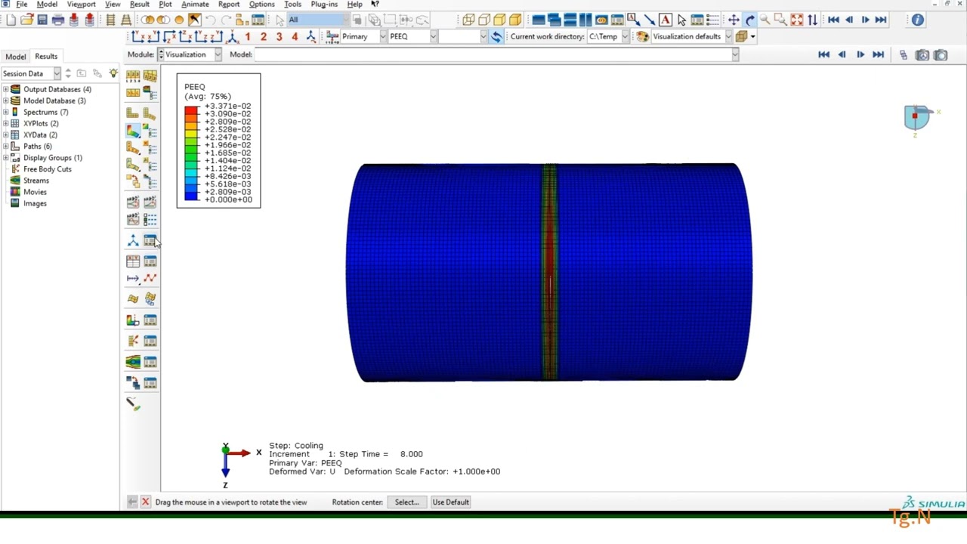Open the Viewport menu
967x544 pixels.
[x=81, y=5]
